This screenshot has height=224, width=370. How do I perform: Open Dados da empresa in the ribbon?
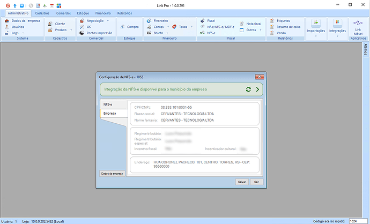23,20
